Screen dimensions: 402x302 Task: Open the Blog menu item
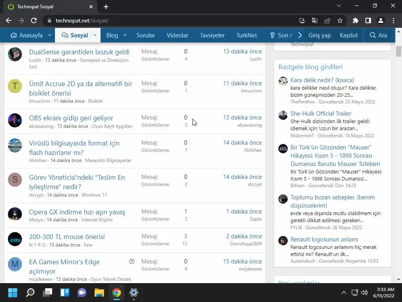[112, 35]
